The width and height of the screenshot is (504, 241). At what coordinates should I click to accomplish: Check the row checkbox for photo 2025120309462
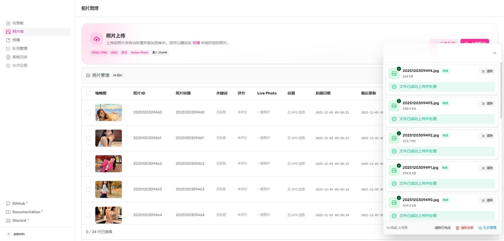pos(88,164)
